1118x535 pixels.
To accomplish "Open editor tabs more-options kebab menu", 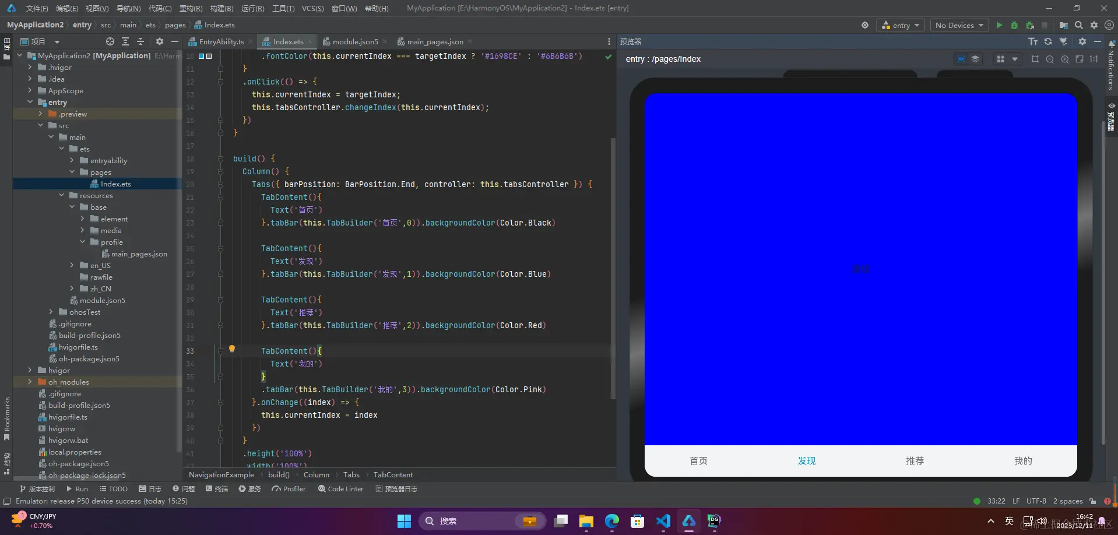I will click(x=609, y=41).
